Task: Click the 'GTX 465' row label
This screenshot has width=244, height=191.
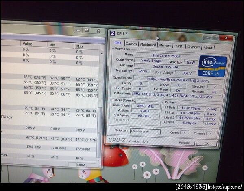Action: 7,117
